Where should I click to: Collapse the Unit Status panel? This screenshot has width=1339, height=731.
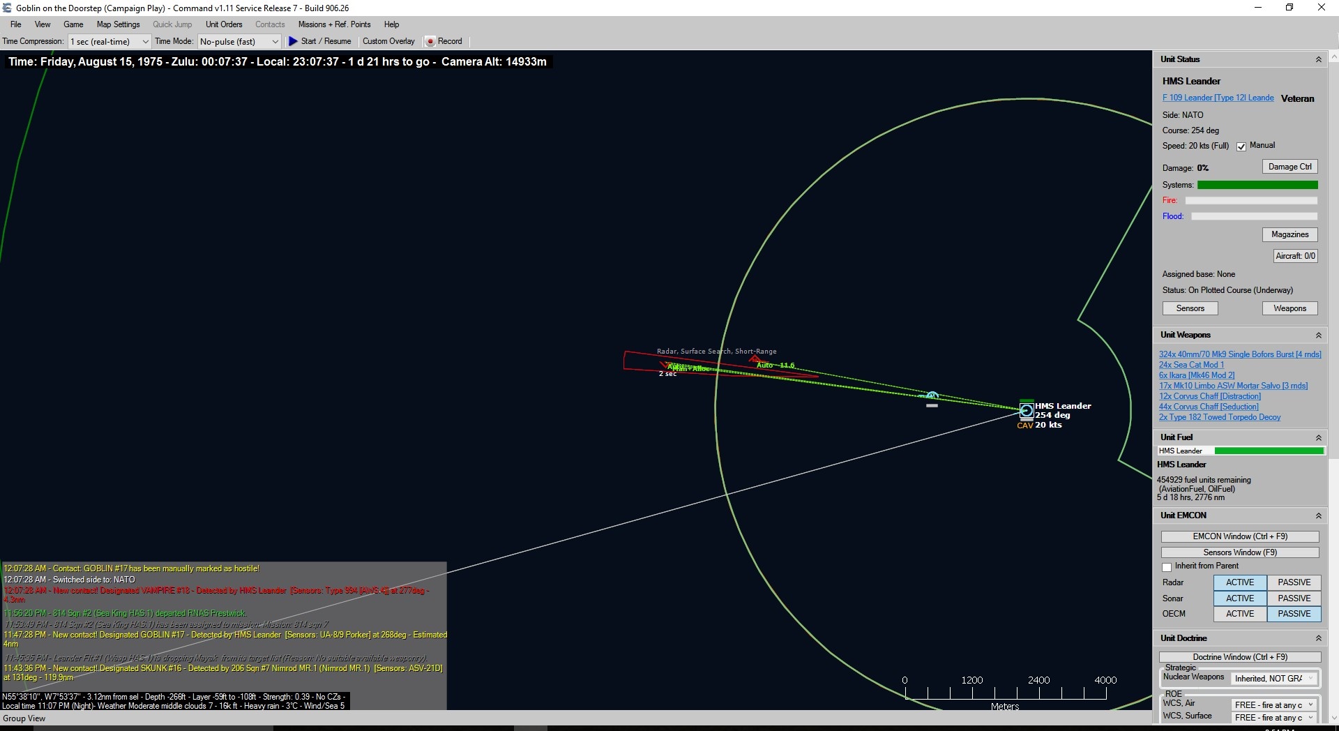pos(1318,59)
